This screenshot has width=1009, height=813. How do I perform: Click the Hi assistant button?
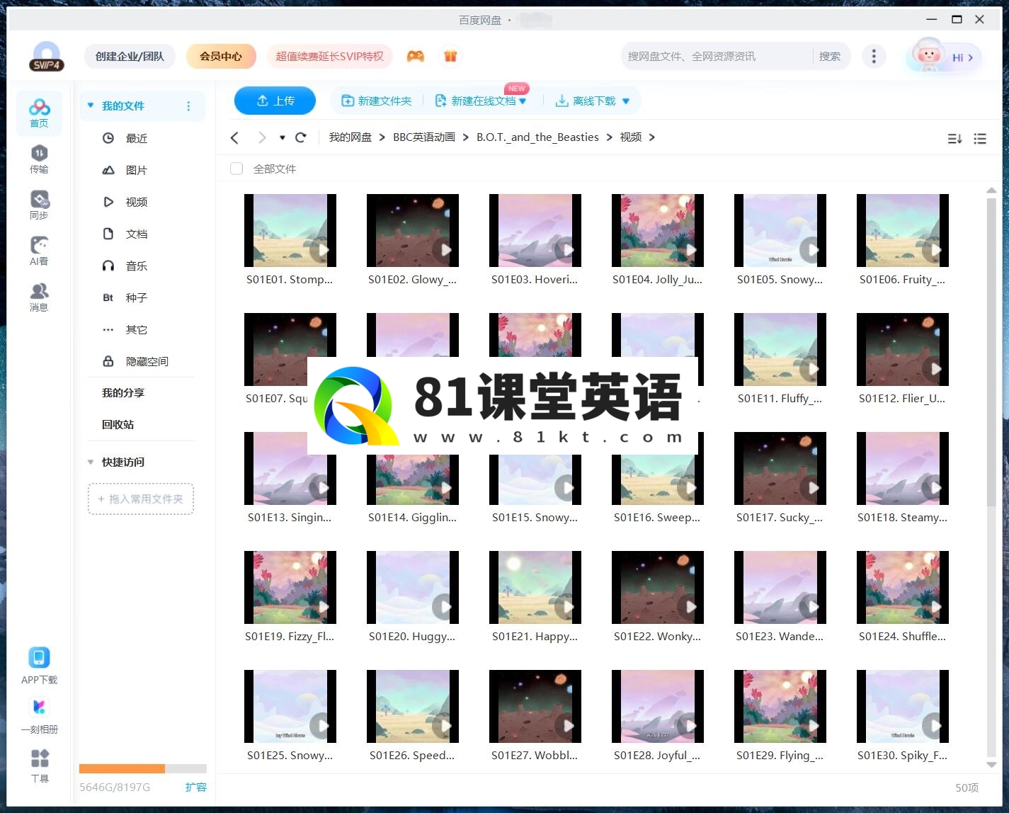(x=944, y=57)
